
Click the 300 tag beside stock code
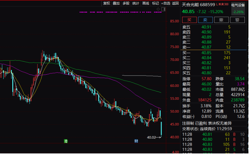226,4
